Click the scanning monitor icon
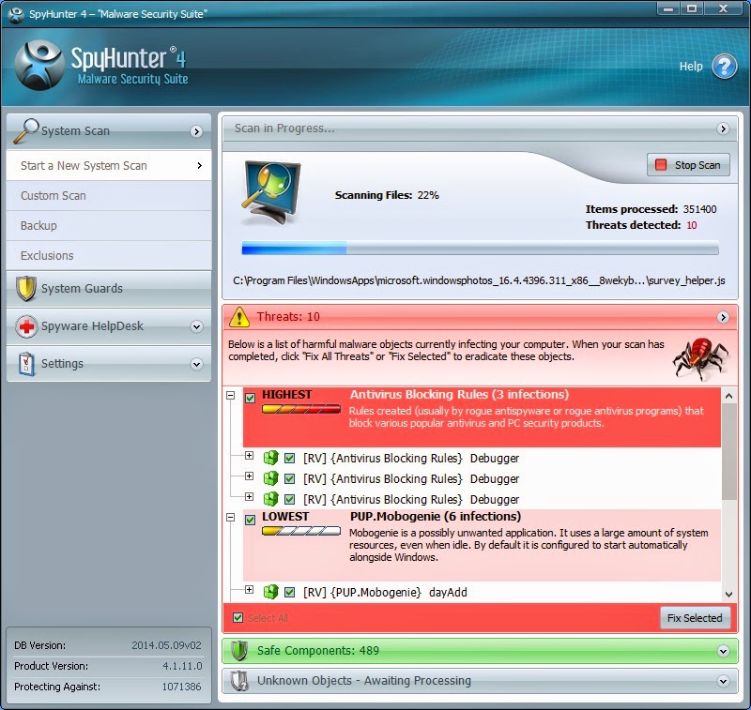 pyautogui.click(x=270, y=193)
